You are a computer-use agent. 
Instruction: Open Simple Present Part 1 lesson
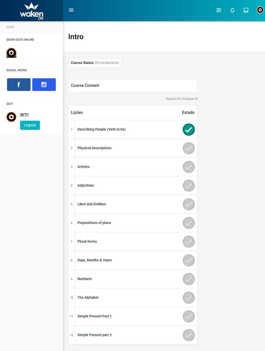(94, 316)
